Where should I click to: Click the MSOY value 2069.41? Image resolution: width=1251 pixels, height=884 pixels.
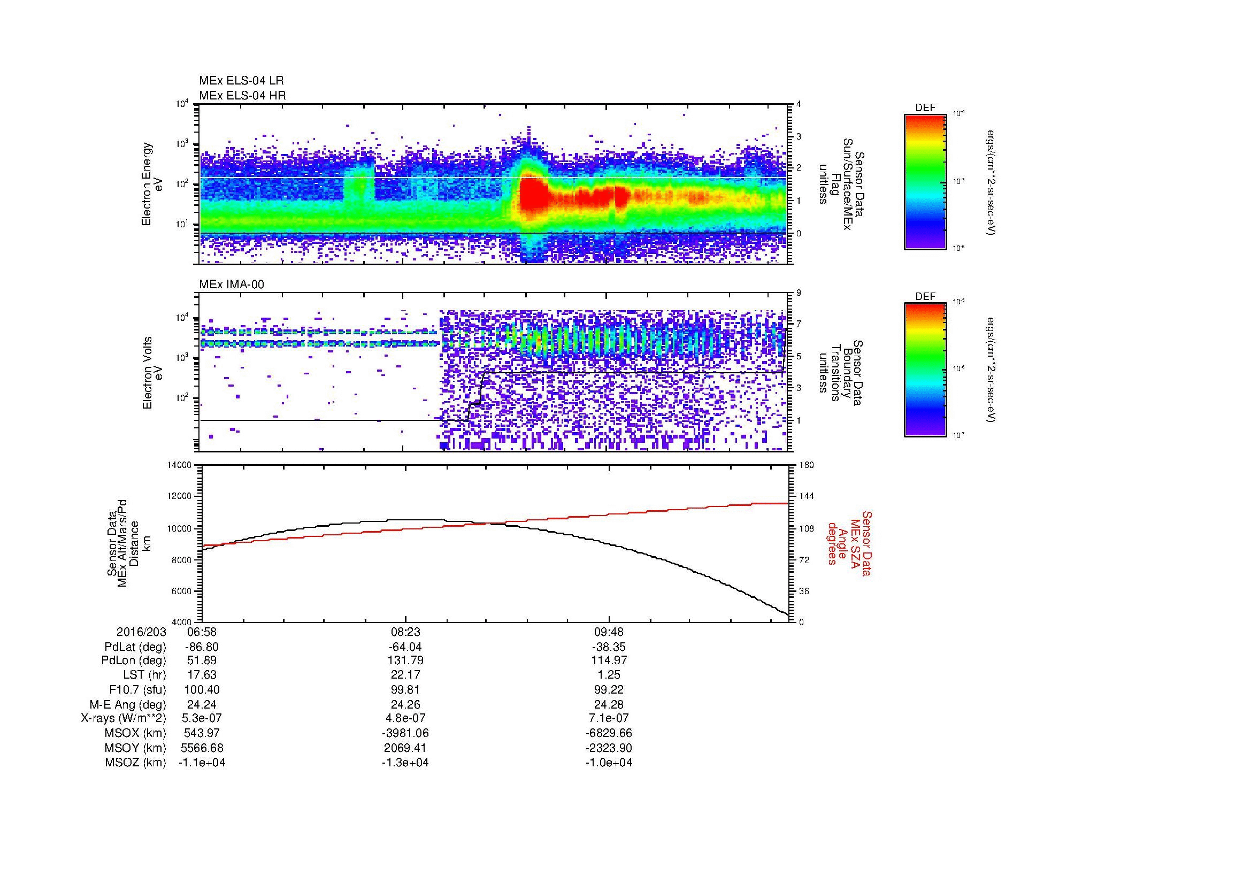pyautogui.click(x=405, y=748)
